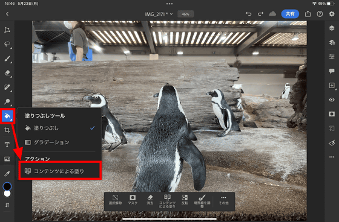Open the IMG_2171 document name dropdown
The height and width of the screenshot is (222, 339).
pyautogui.click(x=159, y=14)
